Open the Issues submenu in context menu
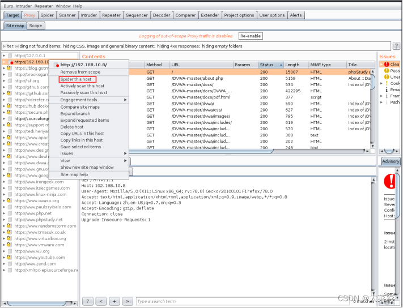This screenshot has width=403, height=308. click(88, 153)
